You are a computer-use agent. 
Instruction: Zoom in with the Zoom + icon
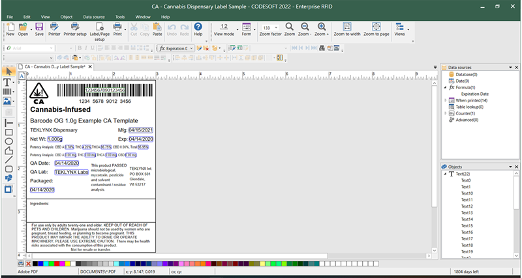pos(322,29)
